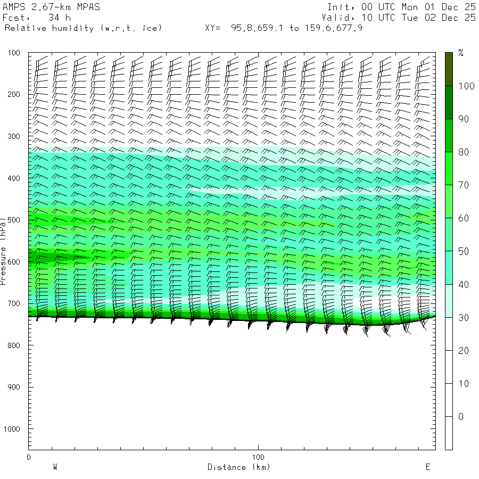
Task: Click the 500 tick label on pressure axis
Action: [14, 220]
